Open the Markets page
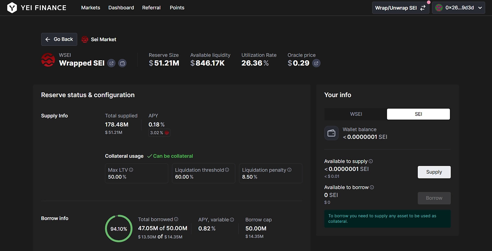The image size is (492, 251). click(91, 8)
